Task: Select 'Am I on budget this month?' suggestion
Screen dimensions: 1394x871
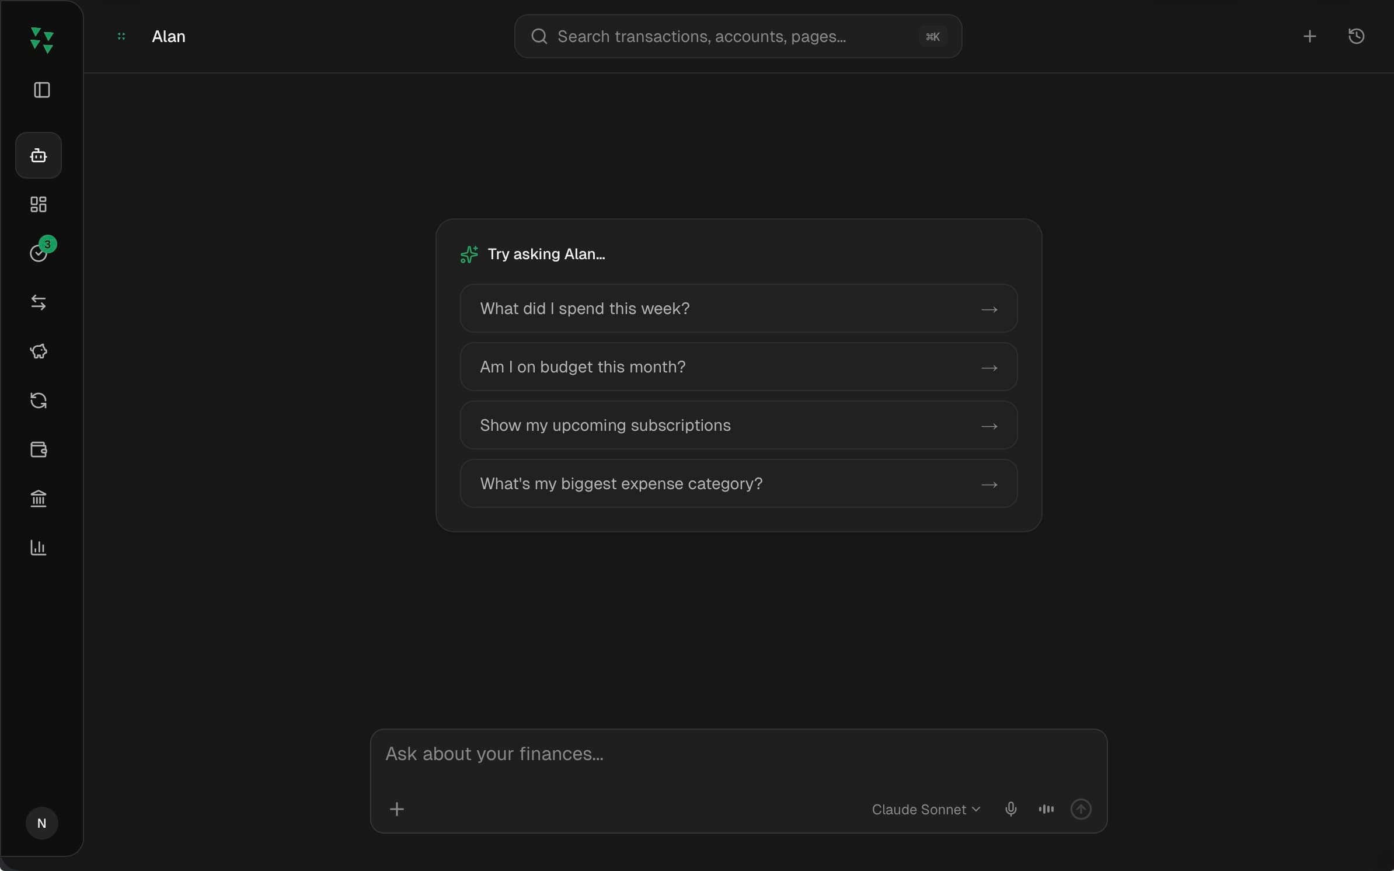Action: point(738,367)
